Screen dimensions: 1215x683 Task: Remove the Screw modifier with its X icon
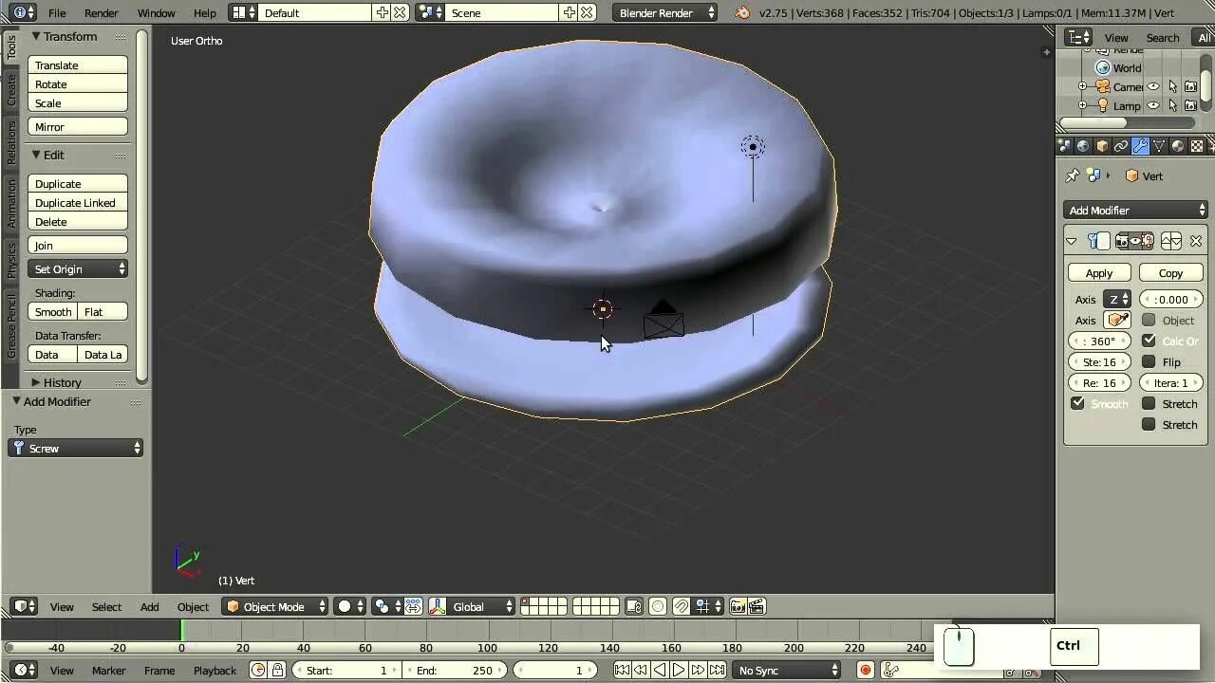pyautogui.click(x=1196, y=241)
